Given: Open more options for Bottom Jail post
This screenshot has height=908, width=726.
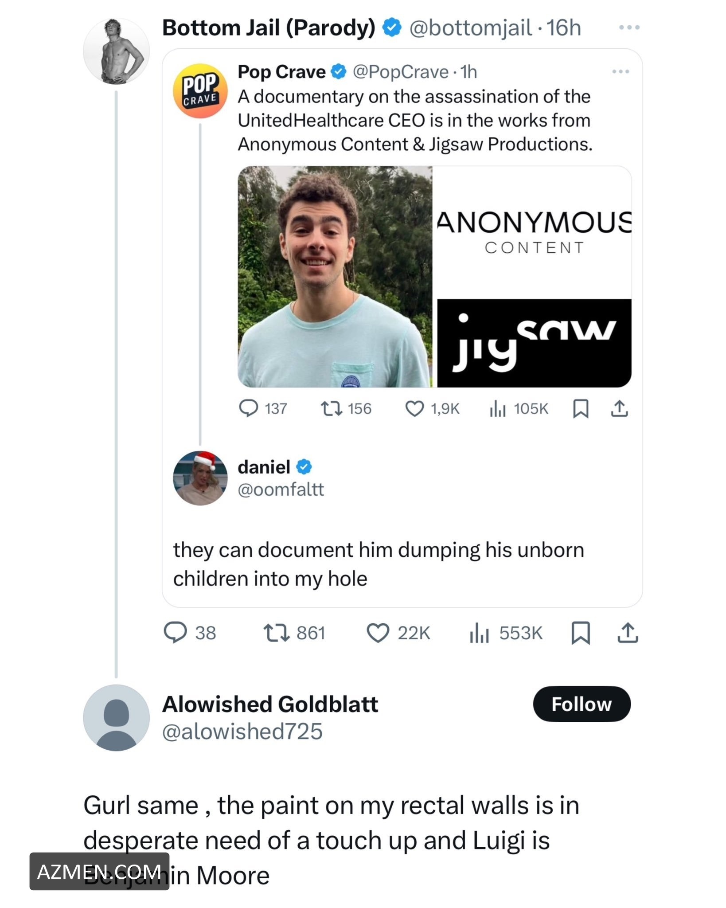Looking at the screenshot, I should (x=629, y=27).
